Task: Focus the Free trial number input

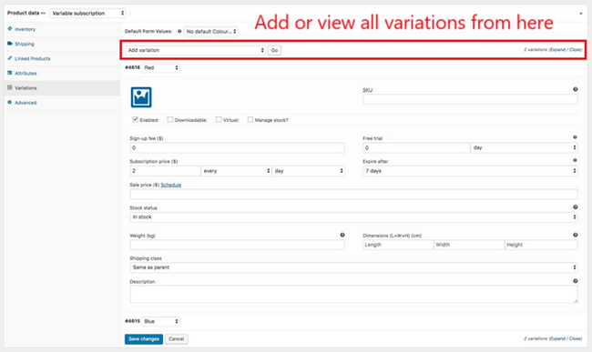Action: point(416,147)
